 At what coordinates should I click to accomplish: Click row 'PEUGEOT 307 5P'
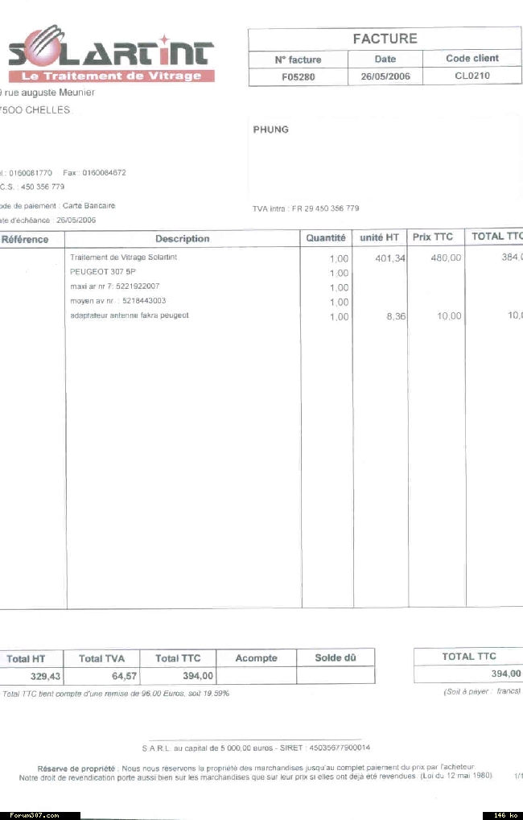tap(102, 272)
